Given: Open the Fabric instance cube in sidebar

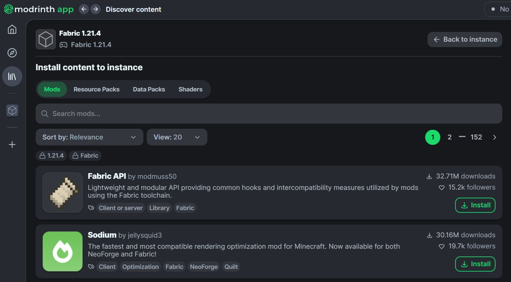Looking at the screenshot, I should 12,110.
